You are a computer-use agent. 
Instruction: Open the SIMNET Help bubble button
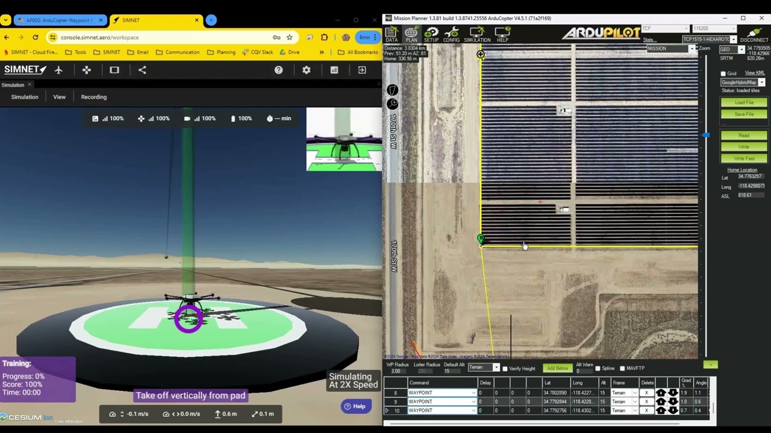pos(355,407)
